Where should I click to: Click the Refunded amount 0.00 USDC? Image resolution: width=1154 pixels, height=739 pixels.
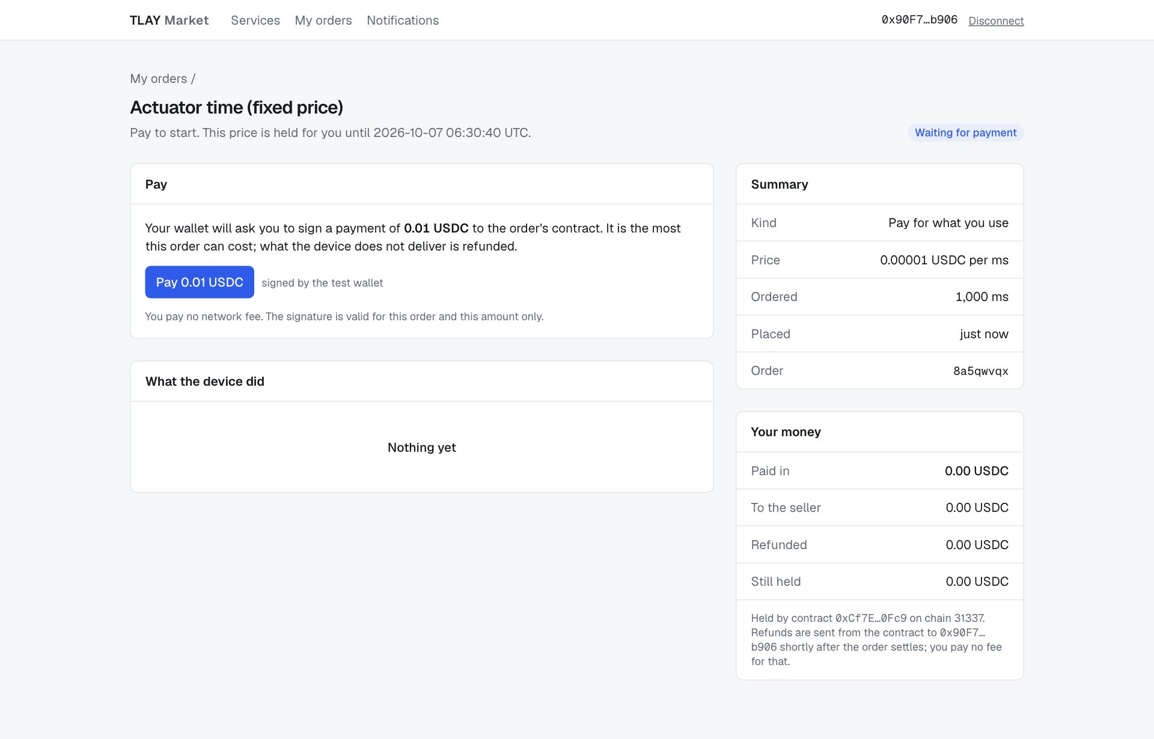pyautogui.click(x=977, y=545)
